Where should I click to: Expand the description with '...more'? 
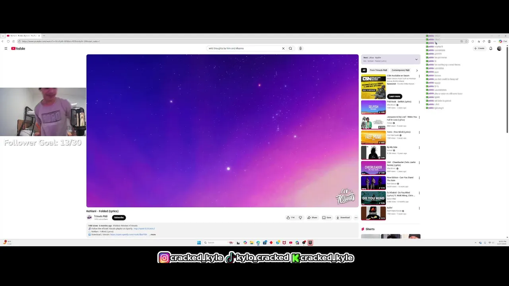click(x=153, y=235)
